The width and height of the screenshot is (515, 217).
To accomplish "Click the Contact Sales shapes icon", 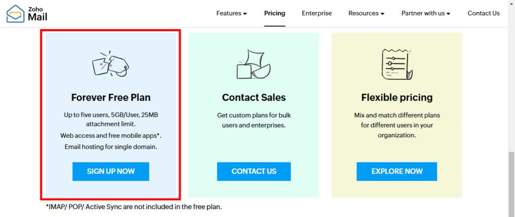I will 254,65.
